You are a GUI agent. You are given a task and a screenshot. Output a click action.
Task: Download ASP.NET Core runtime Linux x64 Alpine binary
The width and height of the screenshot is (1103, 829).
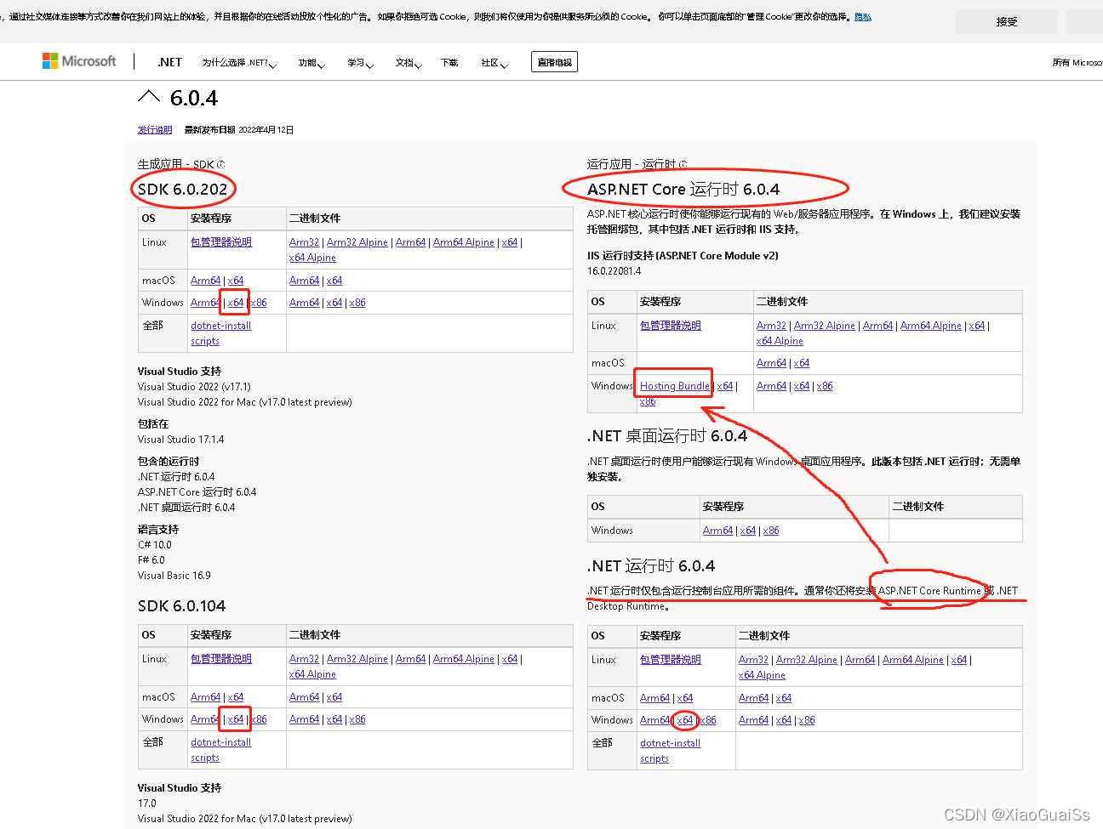(x=780, y=341)
